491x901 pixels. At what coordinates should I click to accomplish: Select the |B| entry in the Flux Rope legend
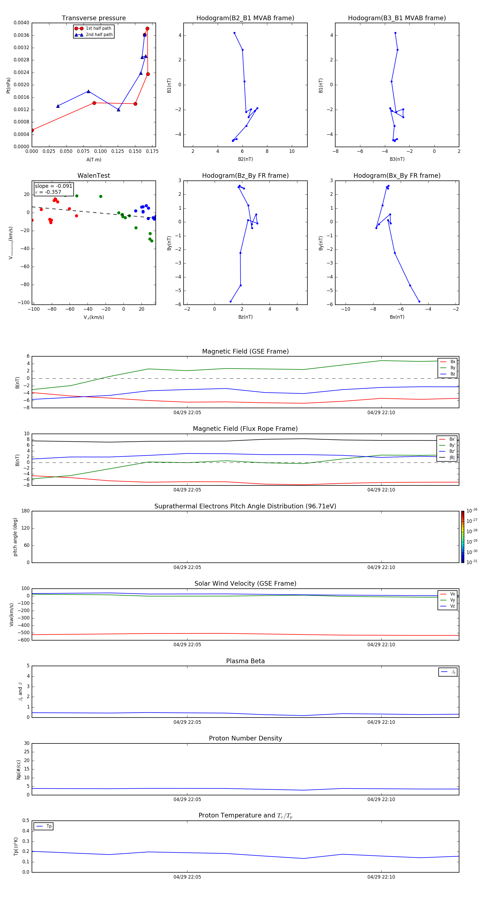tap(447, 458)
